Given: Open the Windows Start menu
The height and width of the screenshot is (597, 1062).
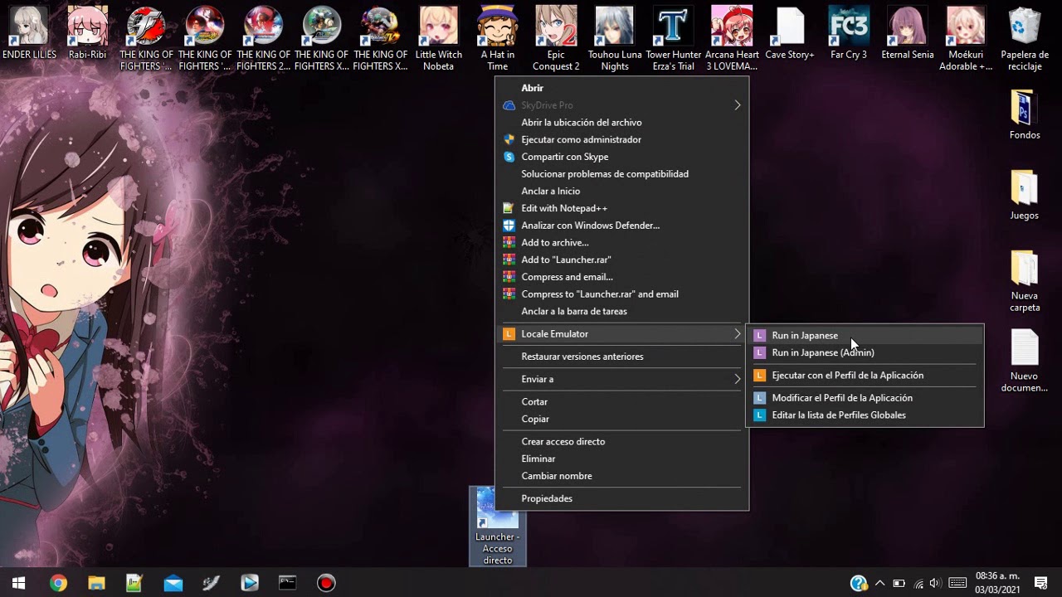Looking at the screenshot, I should (19, 583).
